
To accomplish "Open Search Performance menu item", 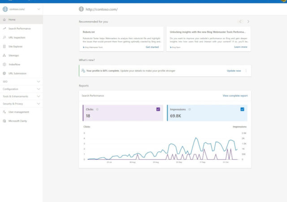I will (22, 29).
